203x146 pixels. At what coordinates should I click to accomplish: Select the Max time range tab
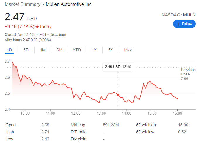[128, 50]
